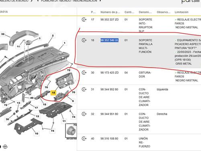
Task: Click the UNIÓN REFUERZO description
Action: [144, 143]
